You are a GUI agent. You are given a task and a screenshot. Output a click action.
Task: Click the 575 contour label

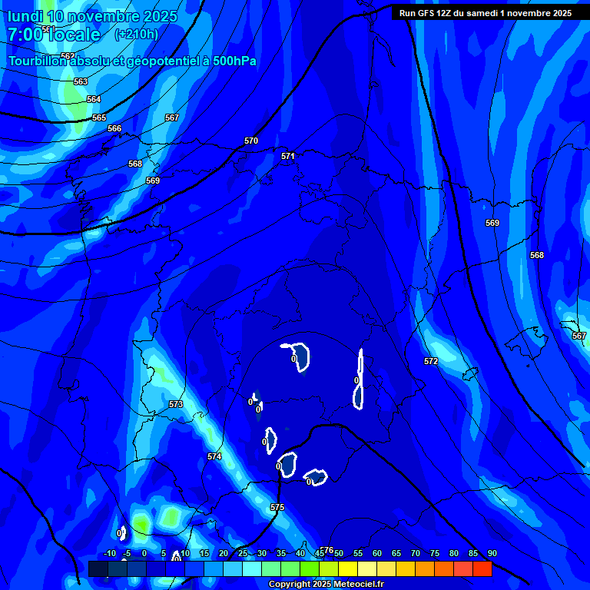277,508
